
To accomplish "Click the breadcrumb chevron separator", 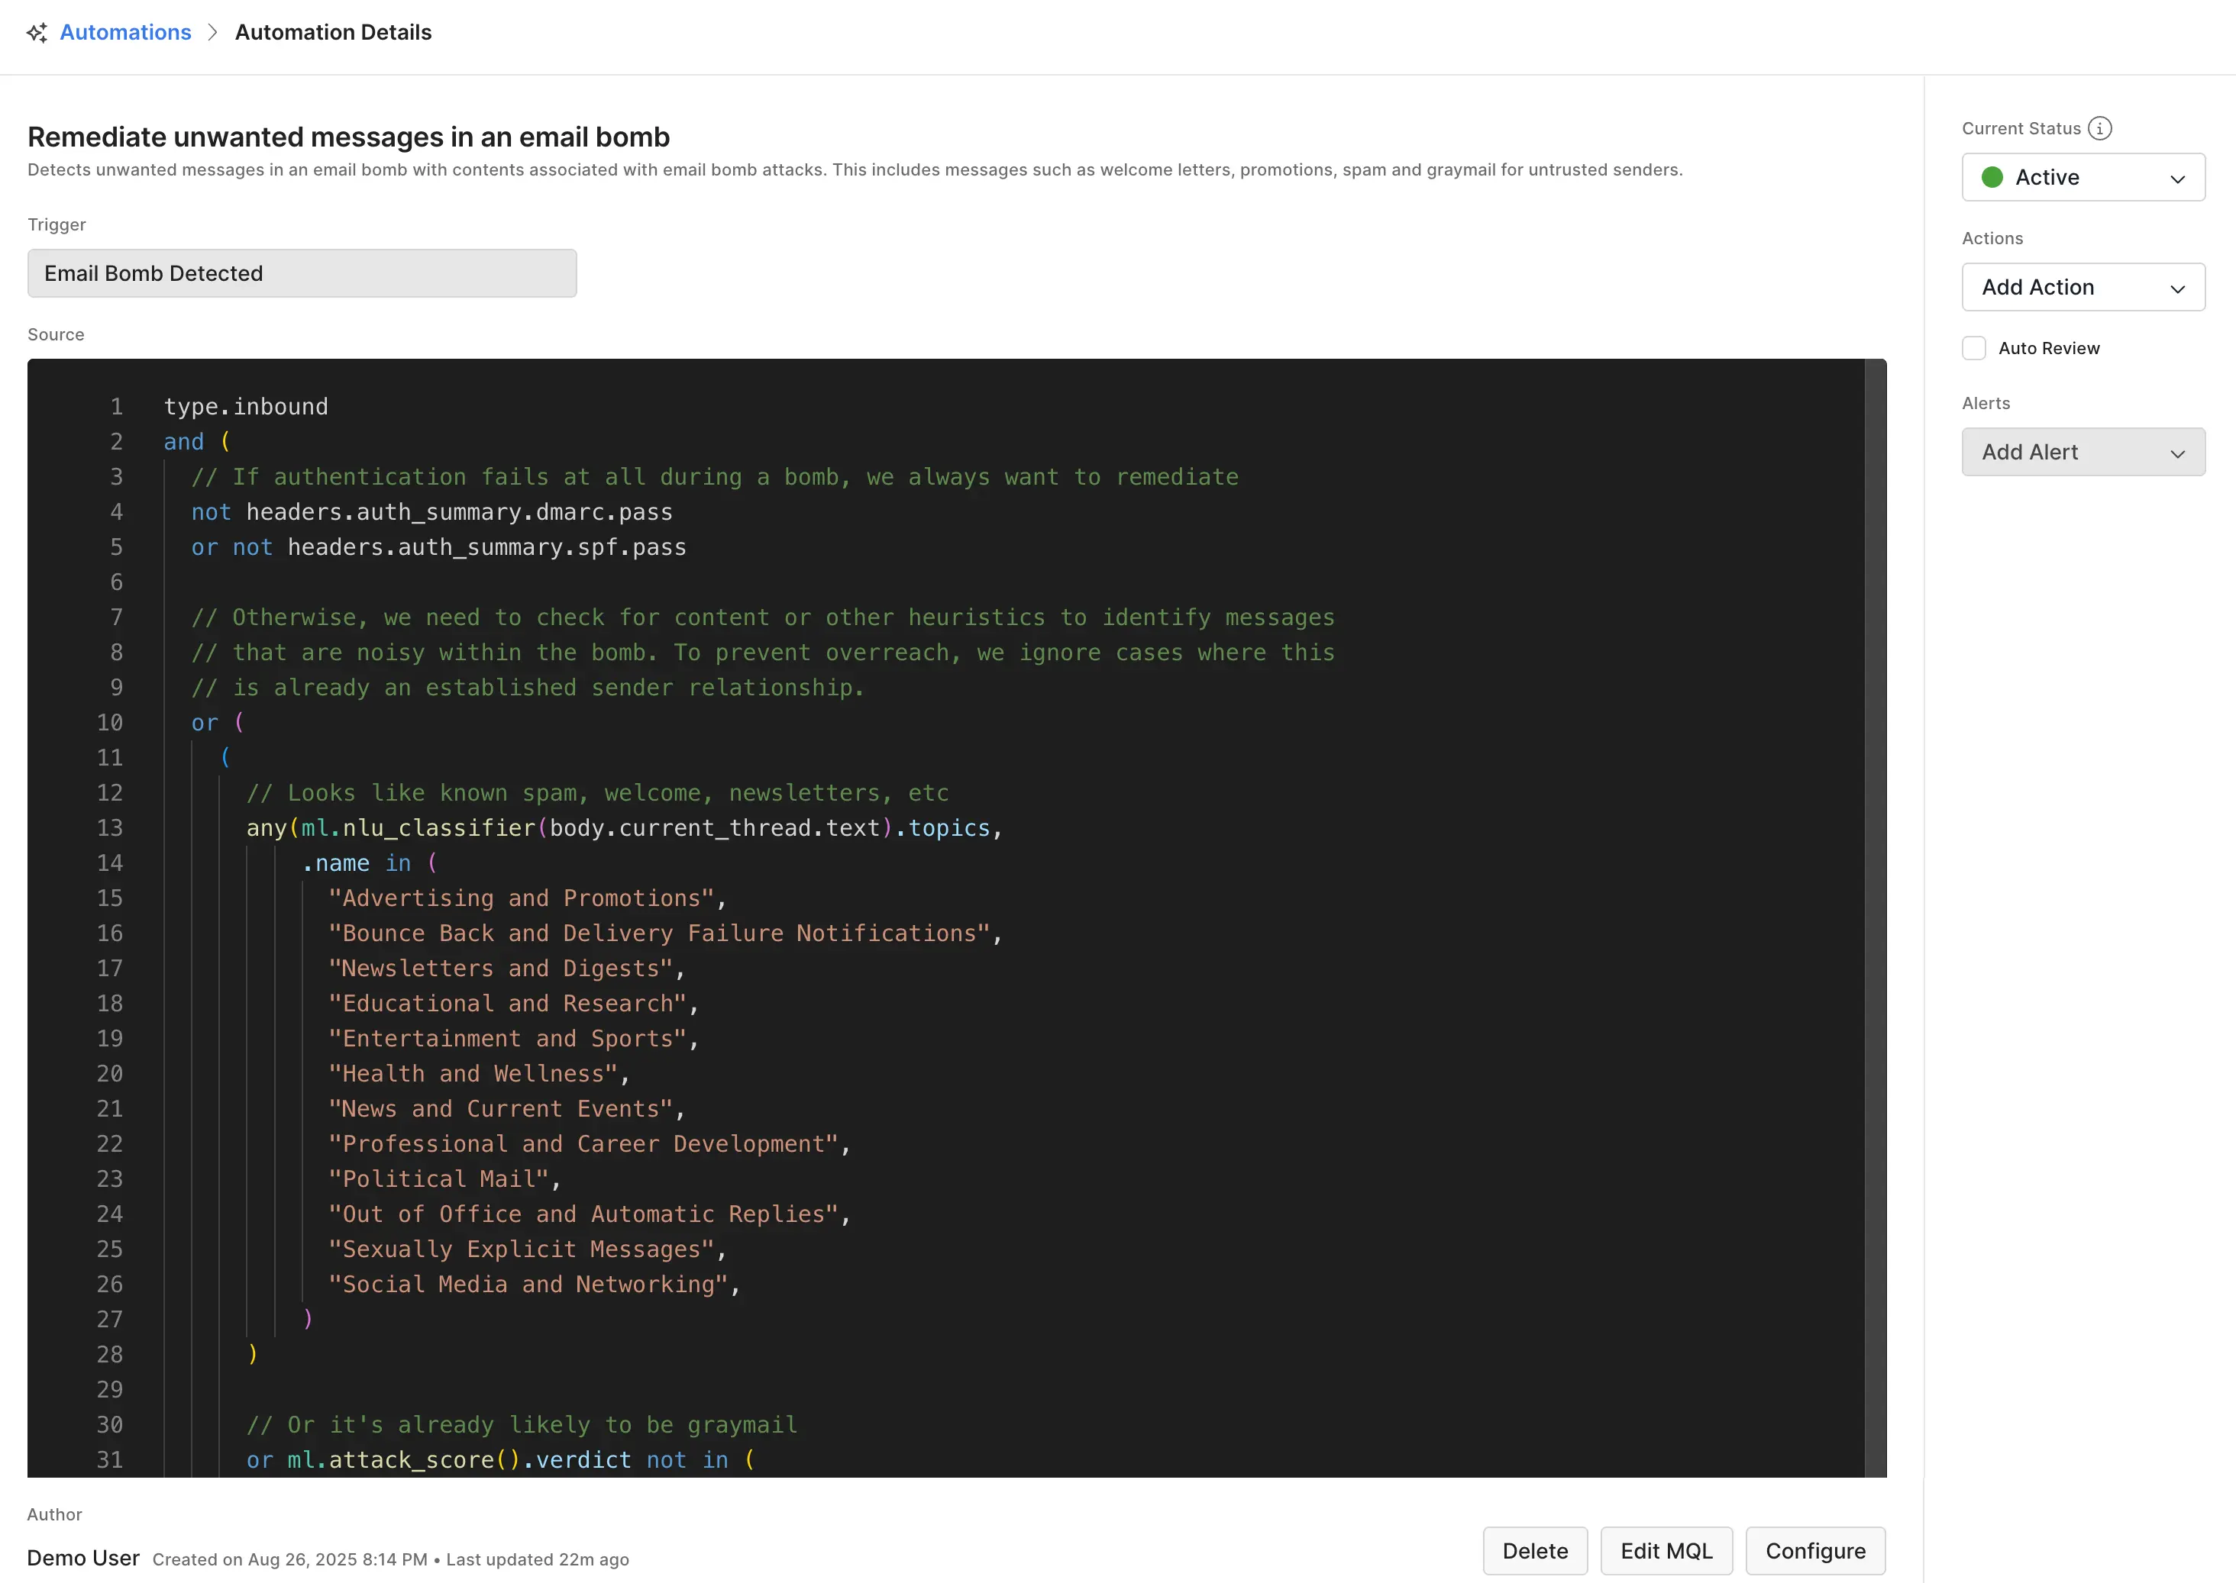I will (212, 33).
